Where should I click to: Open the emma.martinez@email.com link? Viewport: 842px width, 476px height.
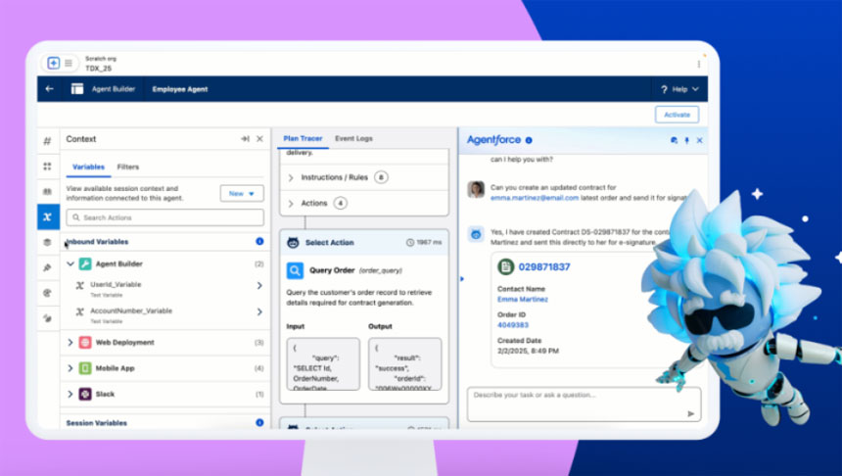tap(535, 198)
